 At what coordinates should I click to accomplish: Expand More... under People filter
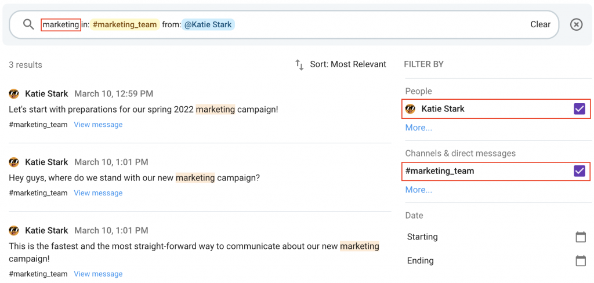click(419, 128)
